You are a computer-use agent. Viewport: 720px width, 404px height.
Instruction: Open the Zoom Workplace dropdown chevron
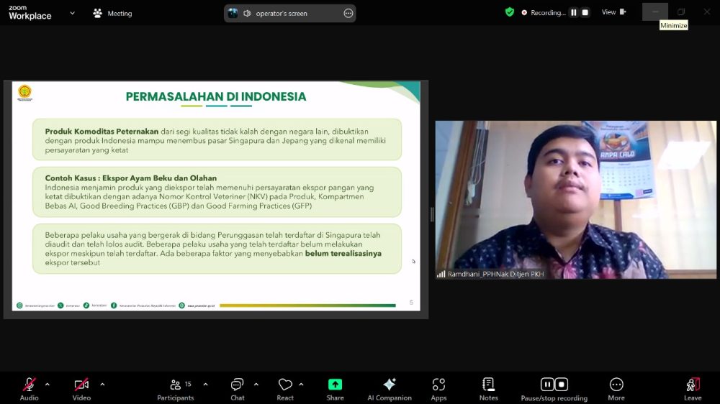[72, 13]
